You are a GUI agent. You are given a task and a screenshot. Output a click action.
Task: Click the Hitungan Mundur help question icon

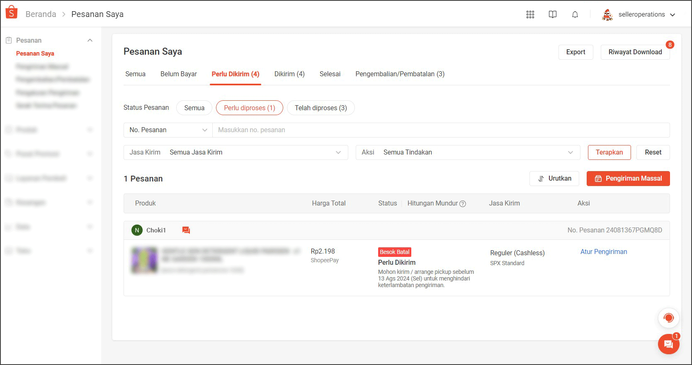coord(463,204)
